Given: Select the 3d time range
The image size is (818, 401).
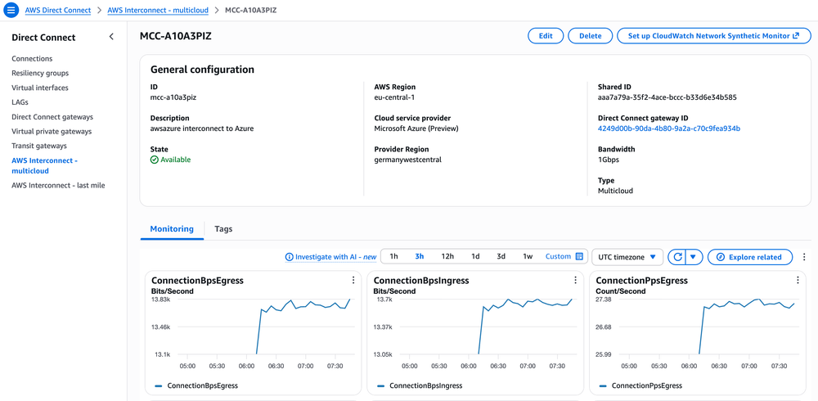Looking at the screenshot, I should point(501,256).
